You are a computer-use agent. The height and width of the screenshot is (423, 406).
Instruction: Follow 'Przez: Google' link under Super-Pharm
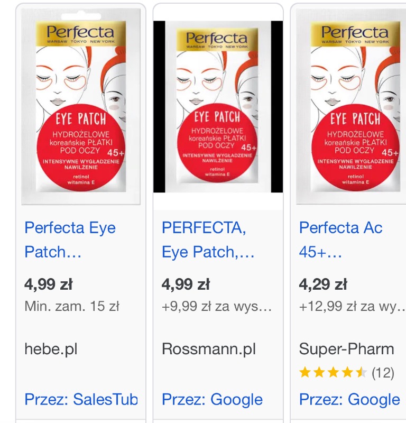click(349, 399)
